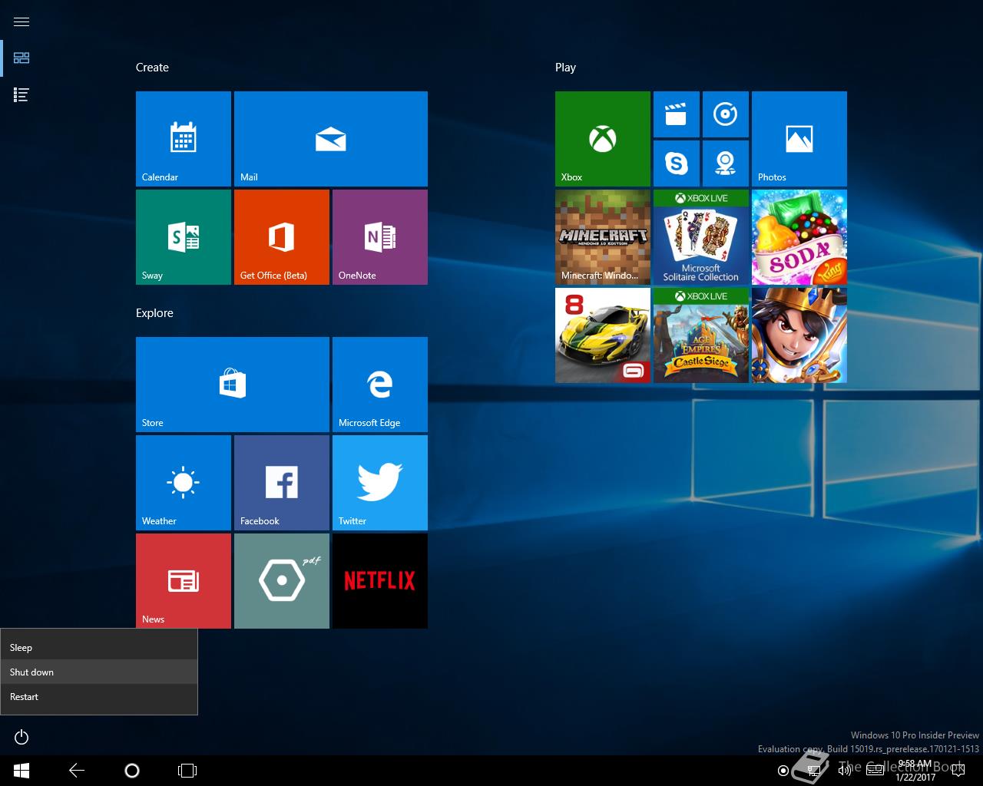Viewport: 983px width, 786px height.
Task: Open the Groove Music disc tile
Action: click(726, 114)
